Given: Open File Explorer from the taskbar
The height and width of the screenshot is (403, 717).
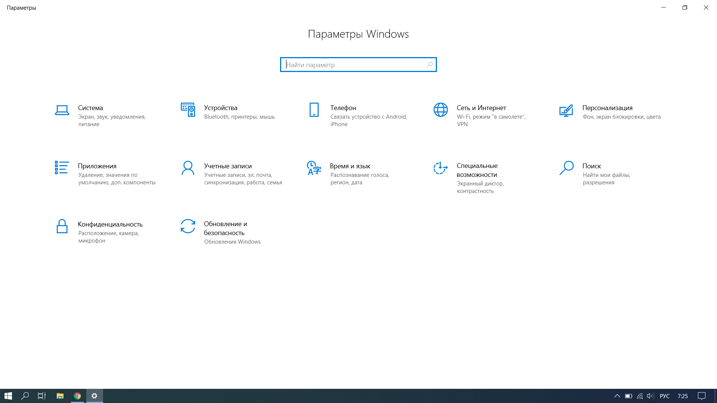Looking at the screenshot, I should coord(60,396).
